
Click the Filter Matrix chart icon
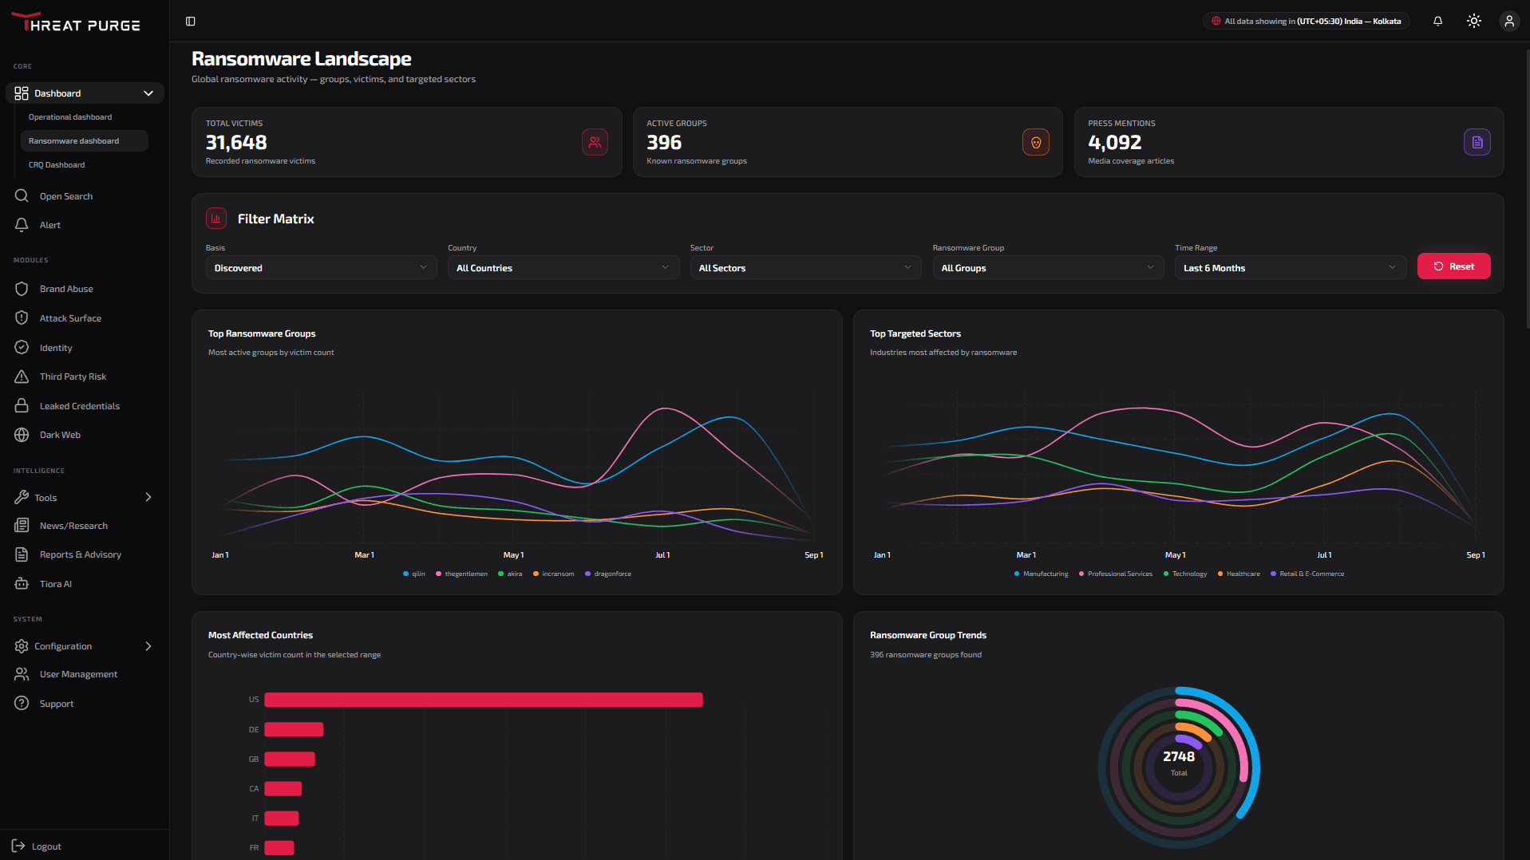tap(216, 219)
